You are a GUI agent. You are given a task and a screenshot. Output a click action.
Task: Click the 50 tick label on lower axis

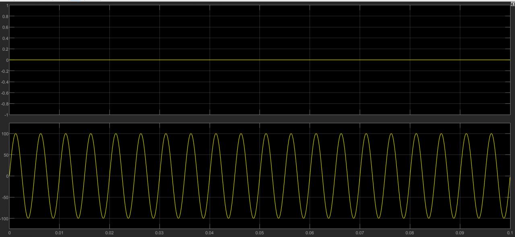pos(6,155)
